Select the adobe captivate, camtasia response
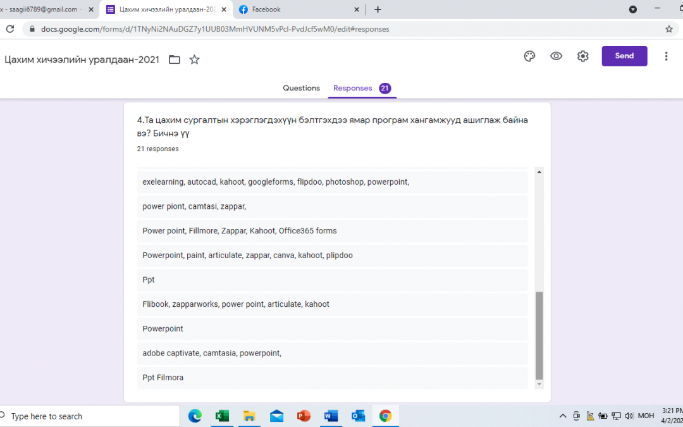 coord(333,353)
